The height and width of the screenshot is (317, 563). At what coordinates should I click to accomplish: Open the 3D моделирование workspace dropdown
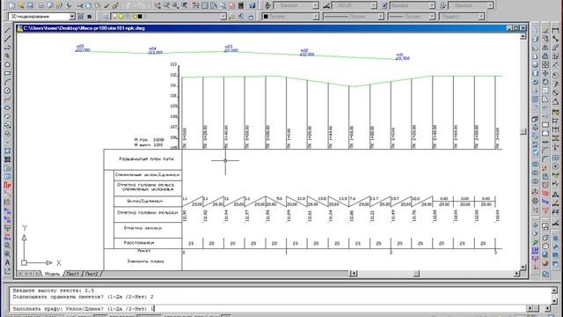[x=72, y=17]
